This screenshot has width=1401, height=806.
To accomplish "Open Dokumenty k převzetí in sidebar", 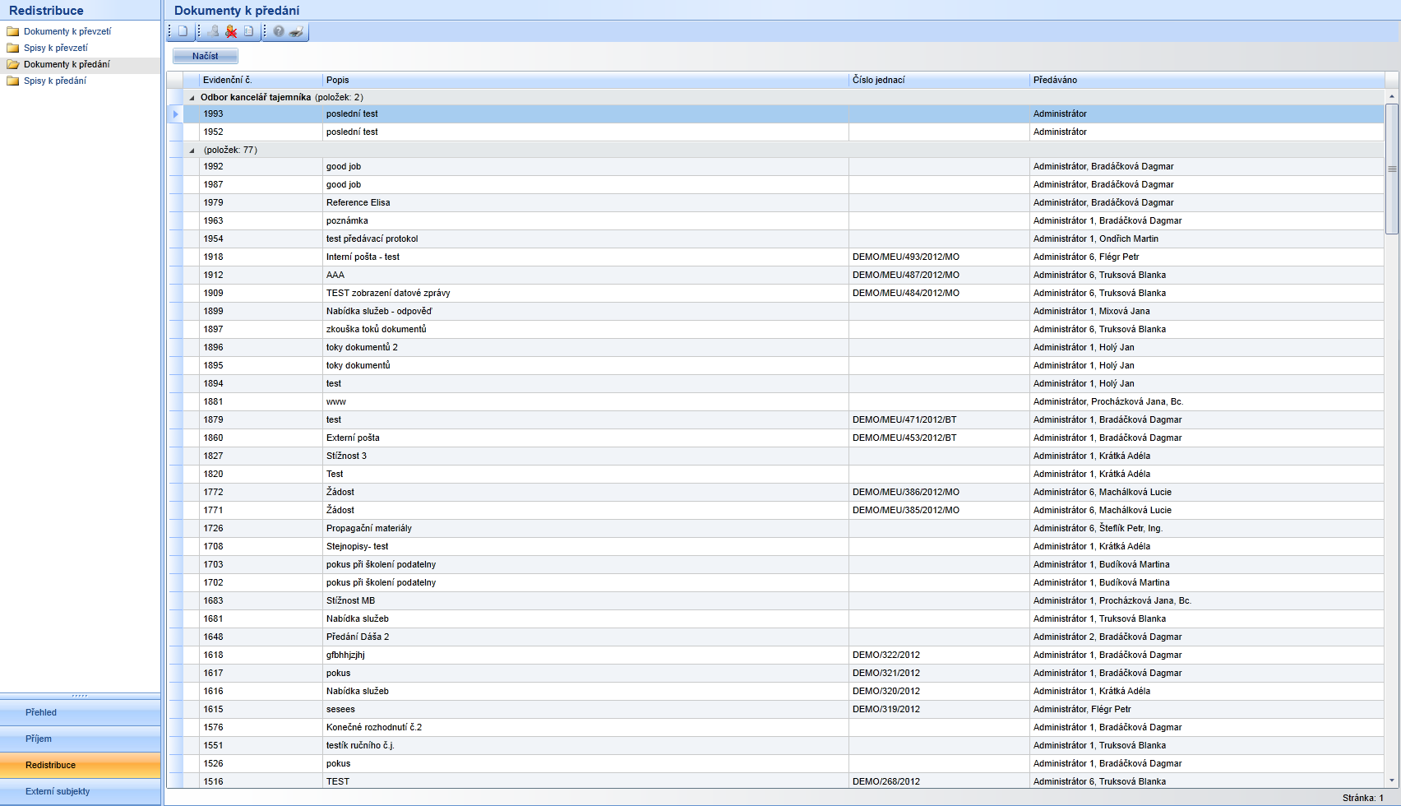I will point(67,31).
